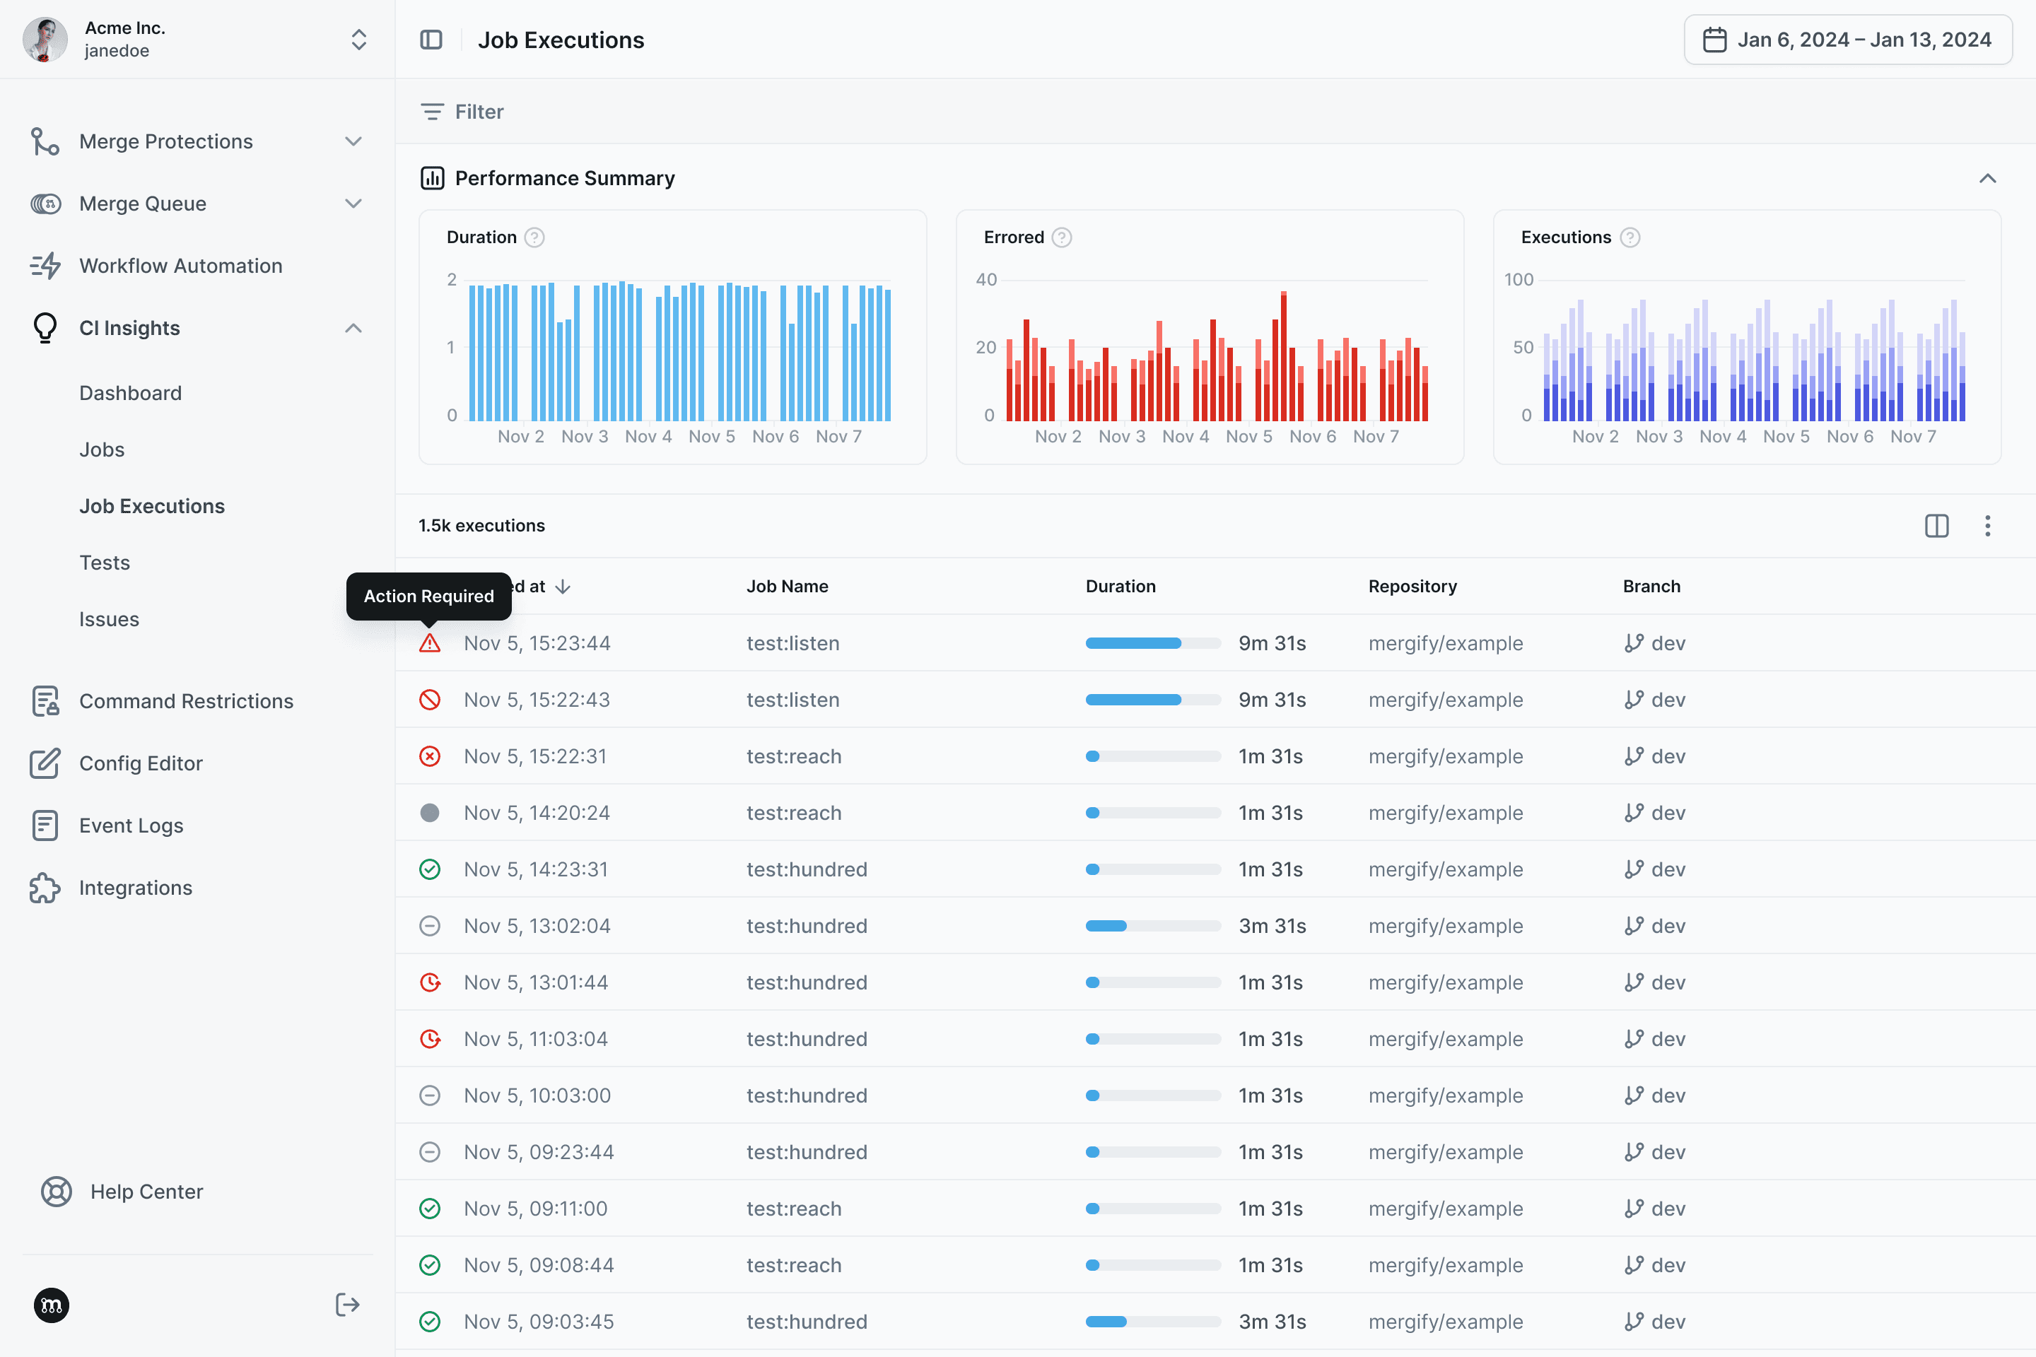The image size is (2036, 1357).
Task: Click the Errored chart help icon
Action: coord(1062,237)
